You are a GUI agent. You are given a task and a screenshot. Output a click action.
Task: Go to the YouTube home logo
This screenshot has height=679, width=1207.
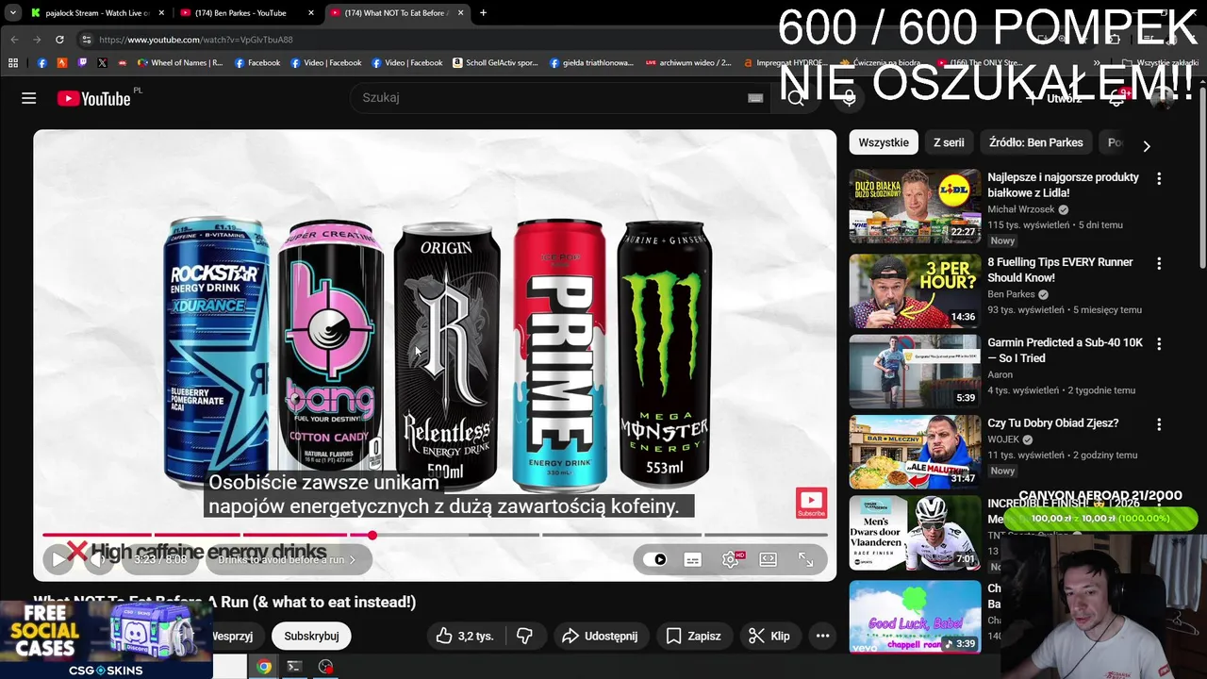coord(93,98)
